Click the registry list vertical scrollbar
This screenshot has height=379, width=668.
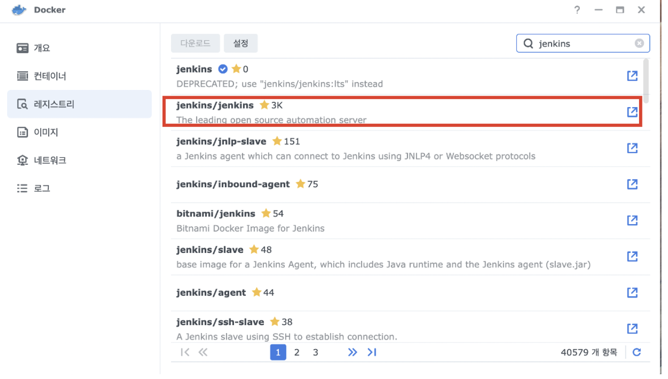(646, 81)
